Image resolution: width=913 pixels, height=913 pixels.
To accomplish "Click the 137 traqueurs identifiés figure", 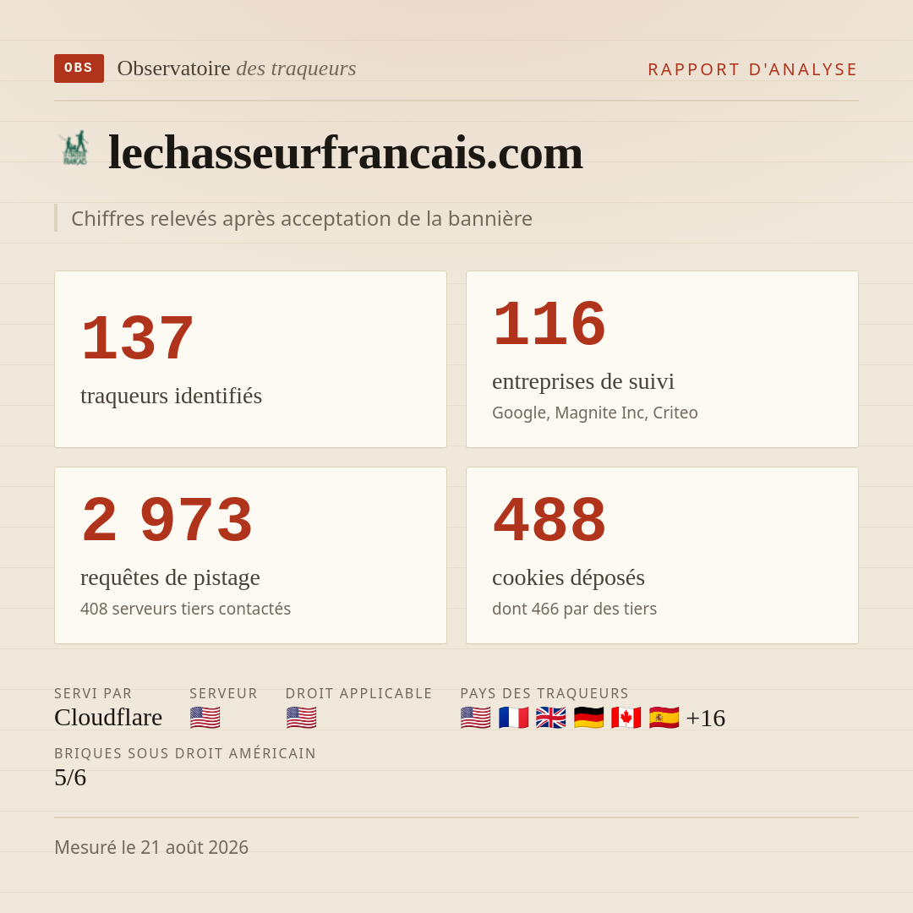I will [x=138, y=338].
